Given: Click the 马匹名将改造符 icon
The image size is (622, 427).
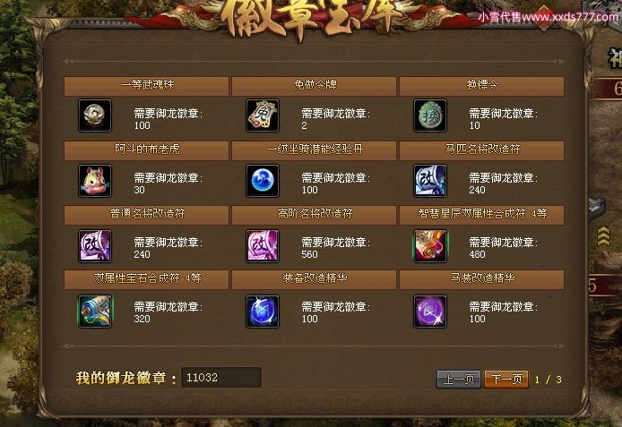Looking at the screenshot, I should pyautogui.click(x=430, y=181).
